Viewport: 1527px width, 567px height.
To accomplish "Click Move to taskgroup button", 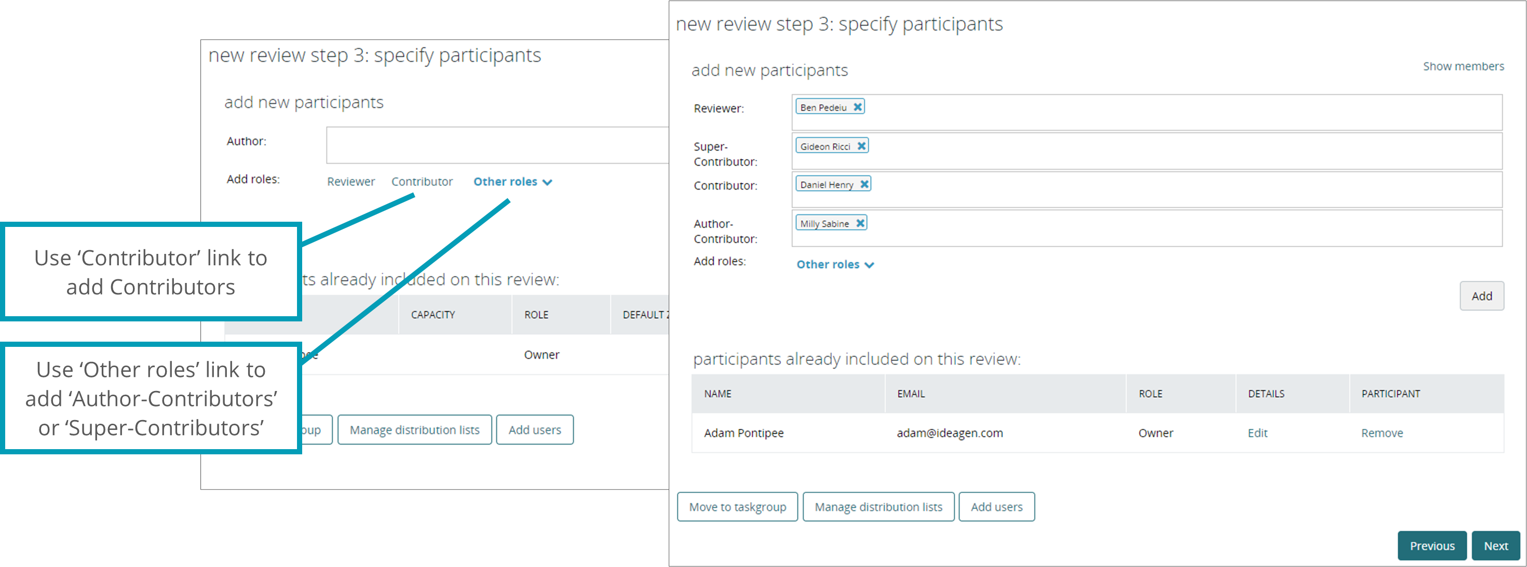I will point(737,507).
